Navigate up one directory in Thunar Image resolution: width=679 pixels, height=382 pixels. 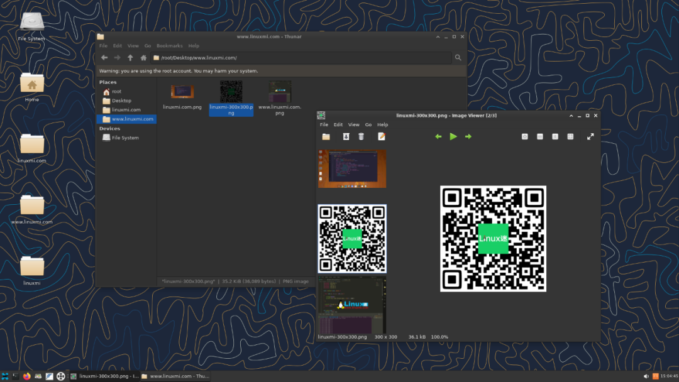point(131,57)
